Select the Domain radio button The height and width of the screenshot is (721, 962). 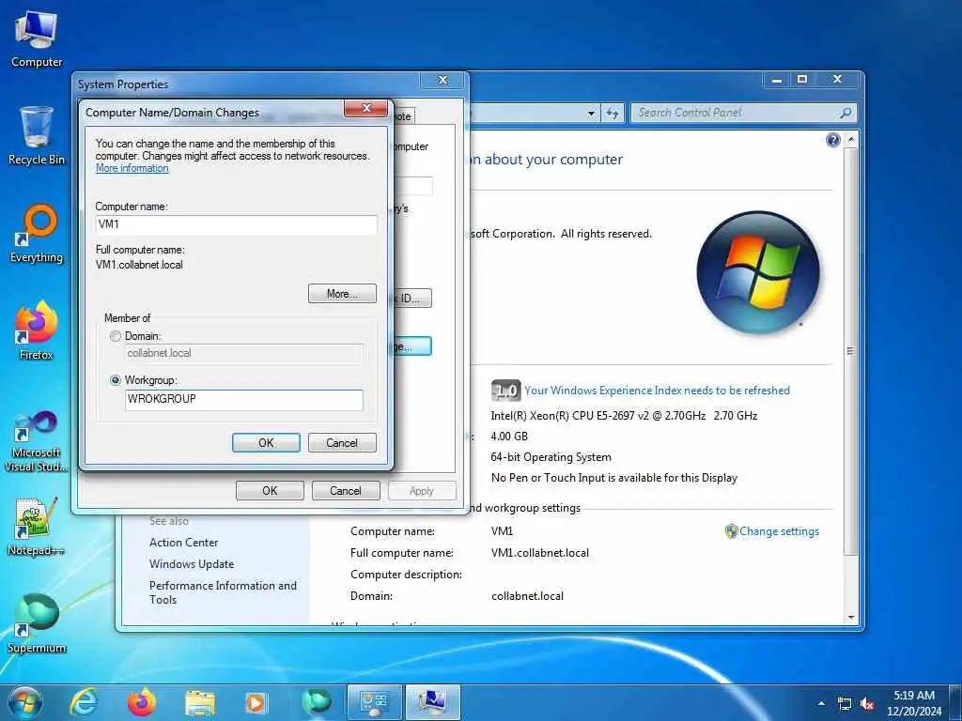pyautogui.click(x=115, y=336)
